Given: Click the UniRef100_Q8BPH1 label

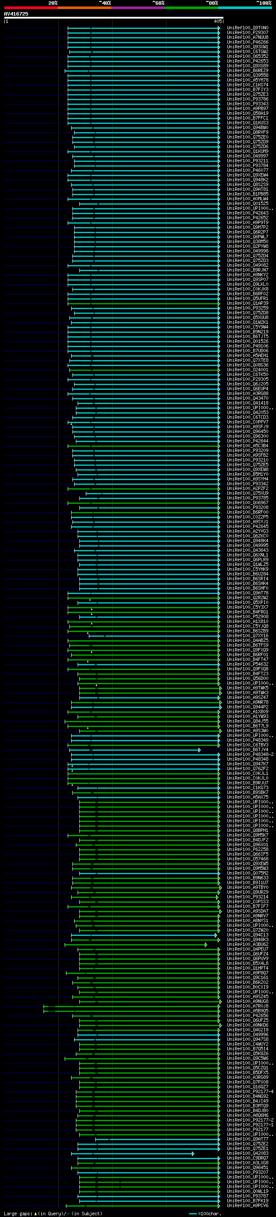Looking at the screenshot, I should 248,831.
